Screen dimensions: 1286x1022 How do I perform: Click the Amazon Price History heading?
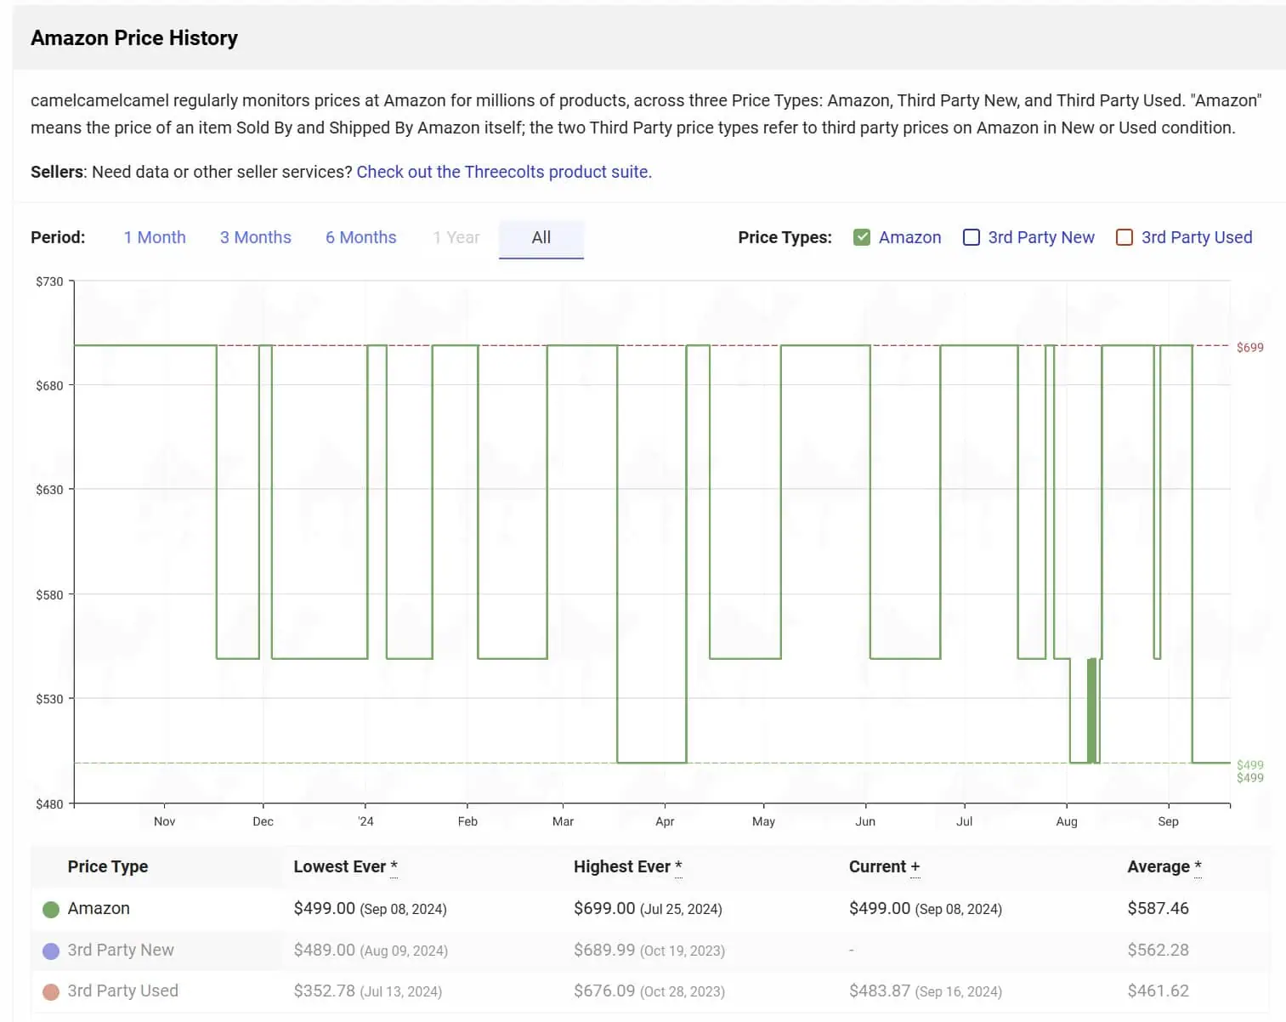point(134,38)
